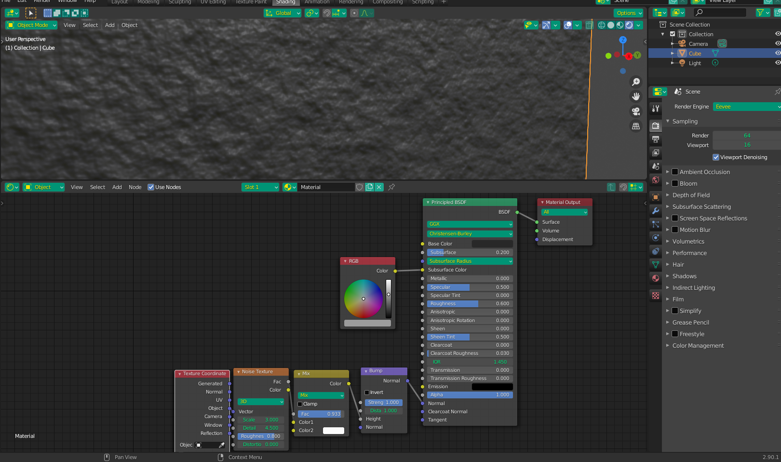Viewport: 781px width, 462px height.
Task: Pin the node editor with the pin icon
Action: 391,187
